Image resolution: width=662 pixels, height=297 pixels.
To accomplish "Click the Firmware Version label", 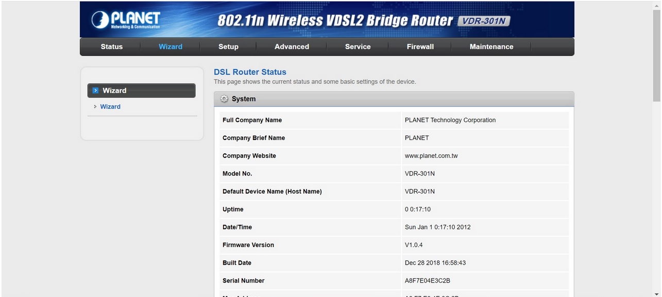I will coord(248,245).
